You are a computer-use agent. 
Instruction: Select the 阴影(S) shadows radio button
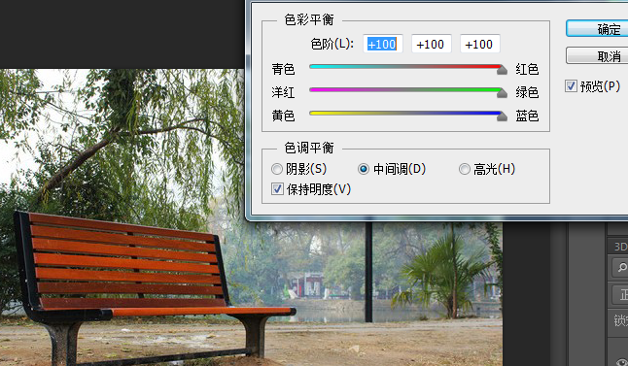277,169
